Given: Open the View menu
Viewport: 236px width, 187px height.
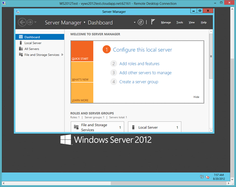Looking at the screenshot, I should (192, 23).
